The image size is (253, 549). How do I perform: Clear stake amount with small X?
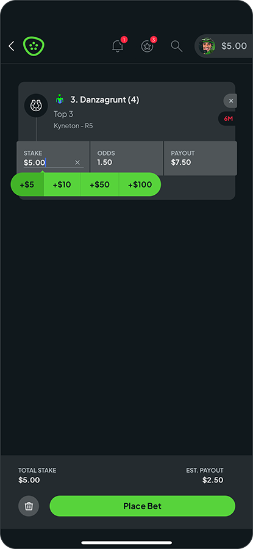click(77, 162)
